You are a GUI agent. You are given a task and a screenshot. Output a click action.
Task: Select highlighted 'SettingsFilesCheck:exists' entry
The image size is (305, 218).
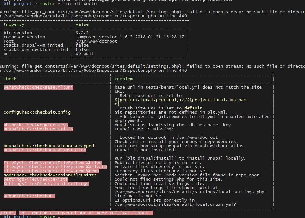pos(36,179)
